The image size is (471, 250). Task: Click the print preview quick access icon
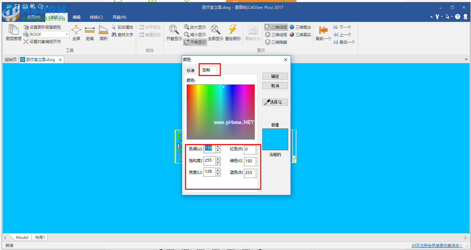pyautogui.click(x=40, y=6)
